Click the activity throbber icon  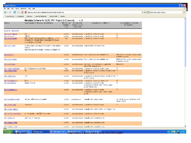pos(185,8)
